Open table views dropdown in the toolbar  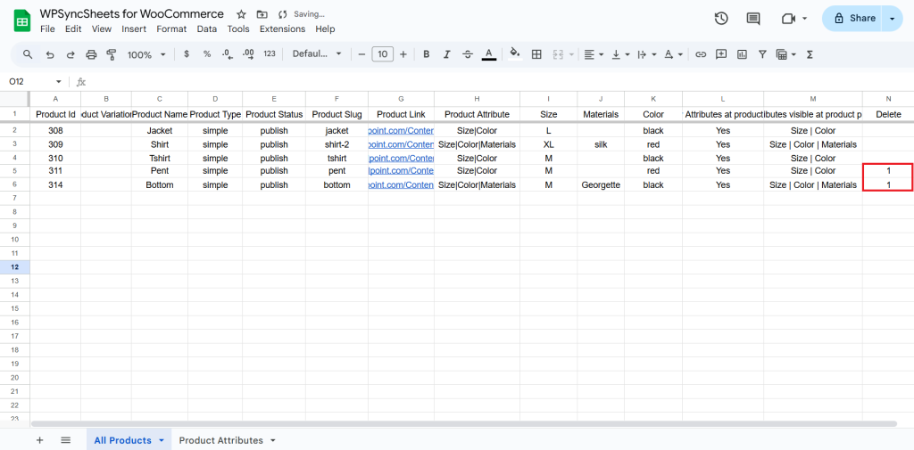(785, 54)
